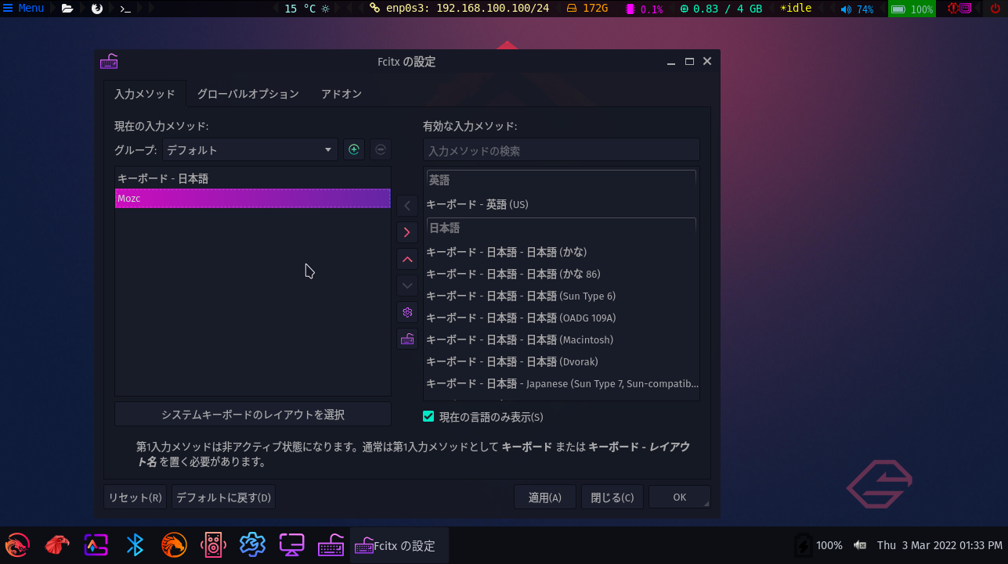Click the デフォルトに戻す(D) button
This screenshot has width=1008, height=564.
click(x=223, y=498)
